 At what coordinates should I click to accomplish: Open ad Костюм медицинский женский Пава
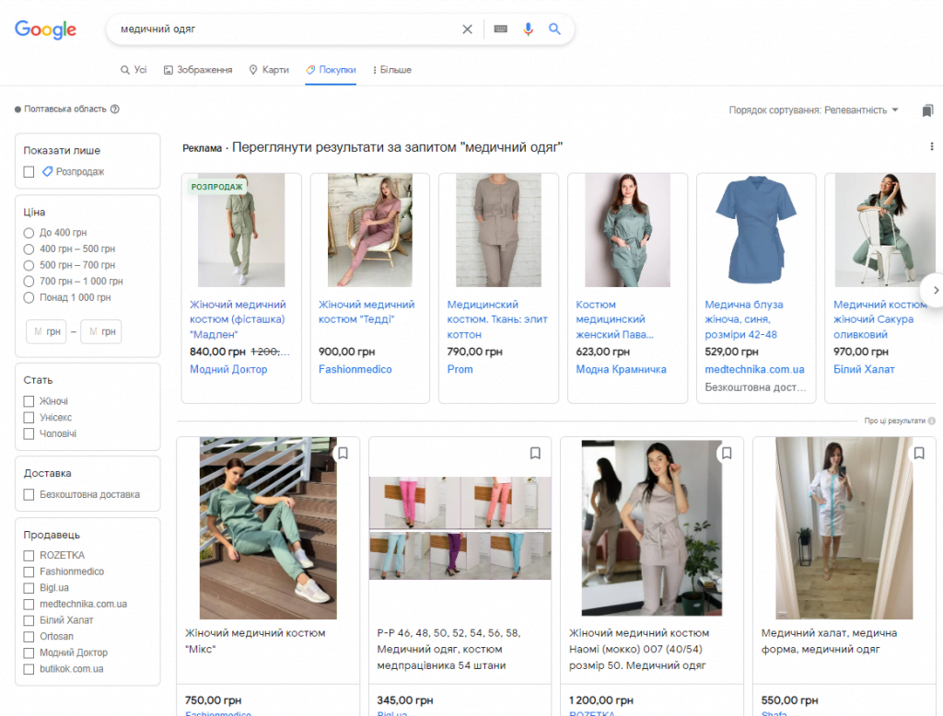pos(614,319)
